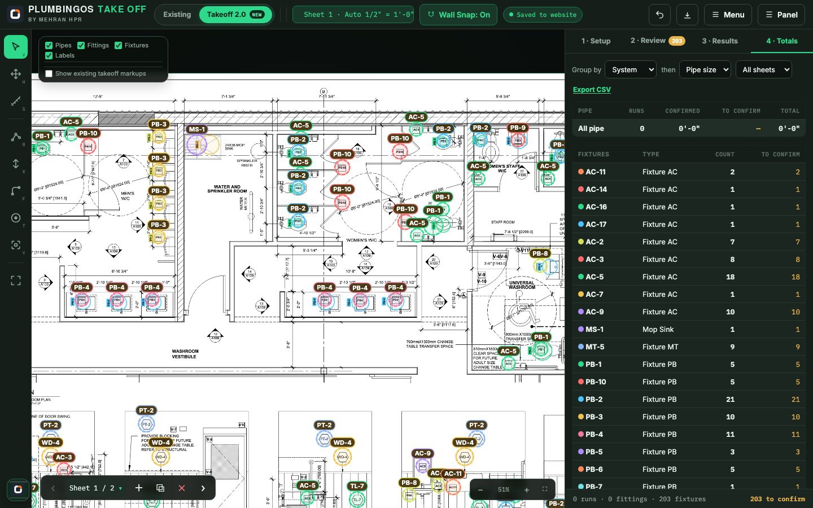The image size is (813, 508).
Task: Click the fullscreen frame icon in left toolbar
Action: (16, 281)
